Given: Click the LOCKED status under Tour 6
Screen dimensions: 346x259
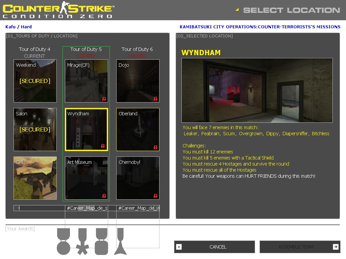Looking at the screenshot, I should [x=137, y=56].
